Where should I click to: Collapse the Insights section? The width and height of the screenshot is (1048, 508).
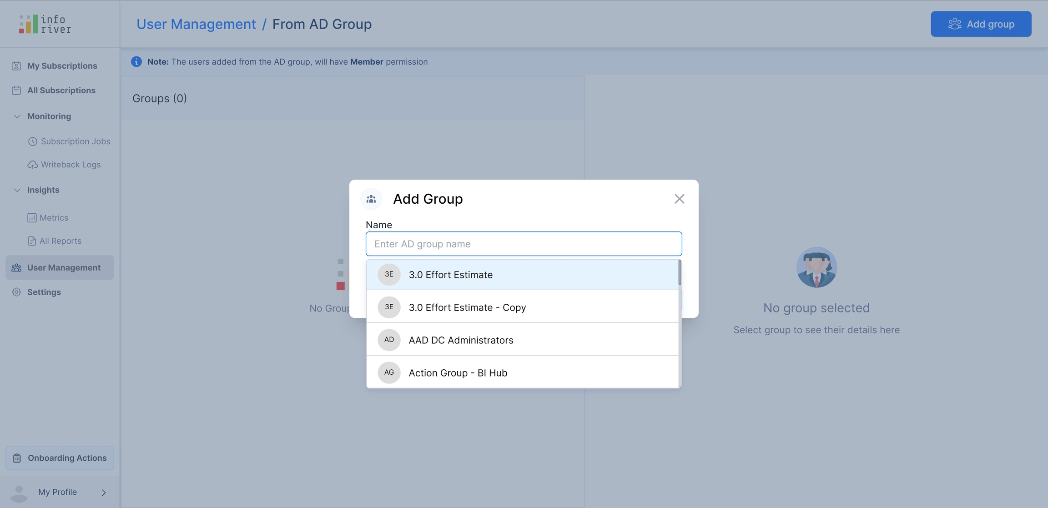tap(17, 190)
